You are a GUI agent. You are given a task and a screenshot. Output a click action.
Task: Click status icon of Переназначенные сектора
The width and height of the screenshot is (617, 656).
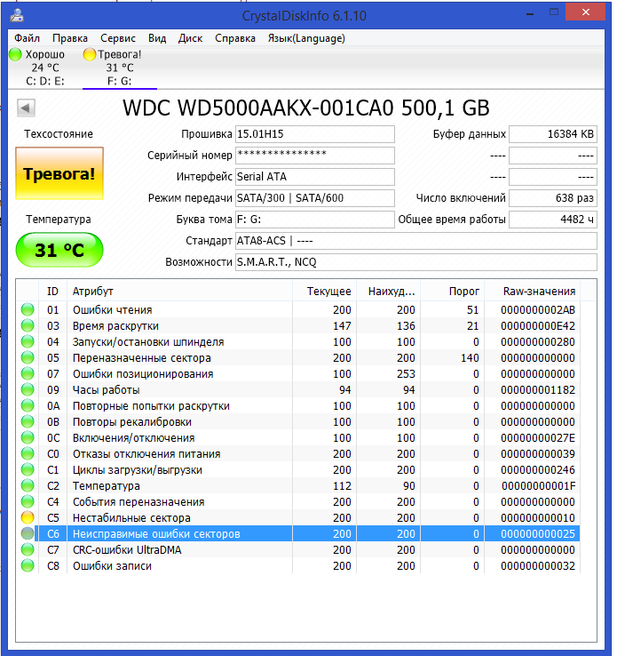[x=28, y=357]
